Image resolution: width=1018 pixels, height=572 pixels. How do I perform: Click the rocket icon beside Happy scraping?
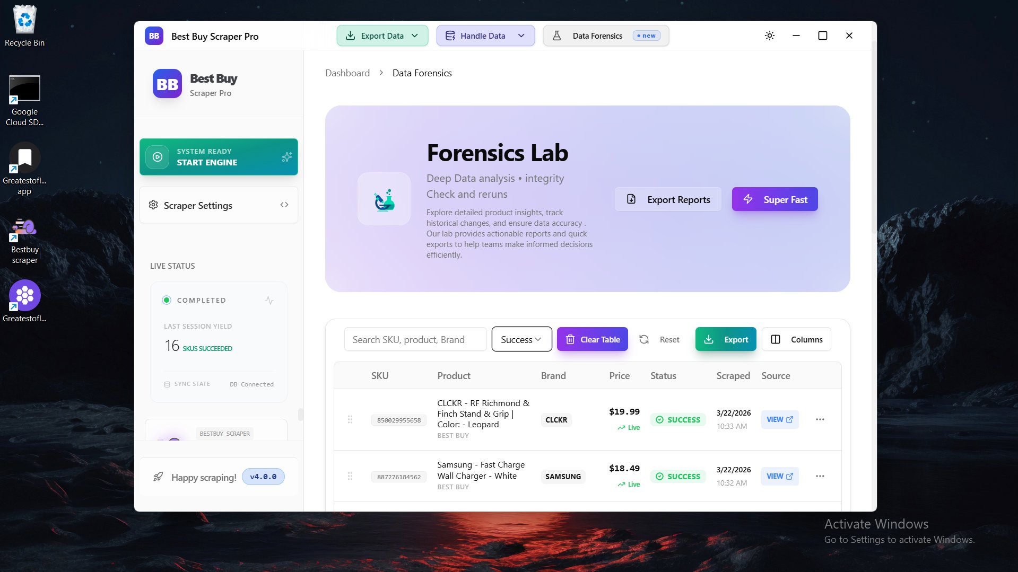[x=158, y=477]
